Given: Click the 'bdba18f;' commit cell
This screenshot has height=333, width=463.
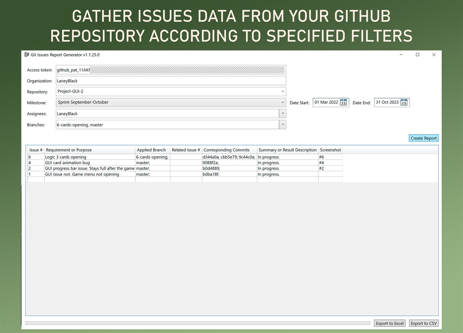Looking at the screenshot, I should [x=230, y=174].
